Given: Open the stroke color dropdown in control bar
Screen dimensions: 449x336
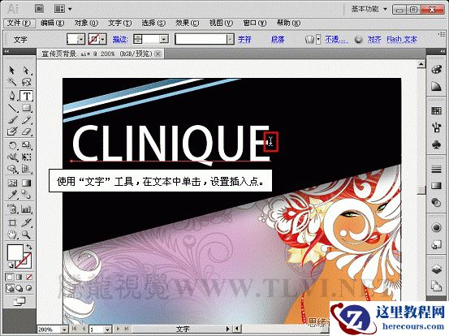Looking at the screenshot, I should (x=103, y=39).
